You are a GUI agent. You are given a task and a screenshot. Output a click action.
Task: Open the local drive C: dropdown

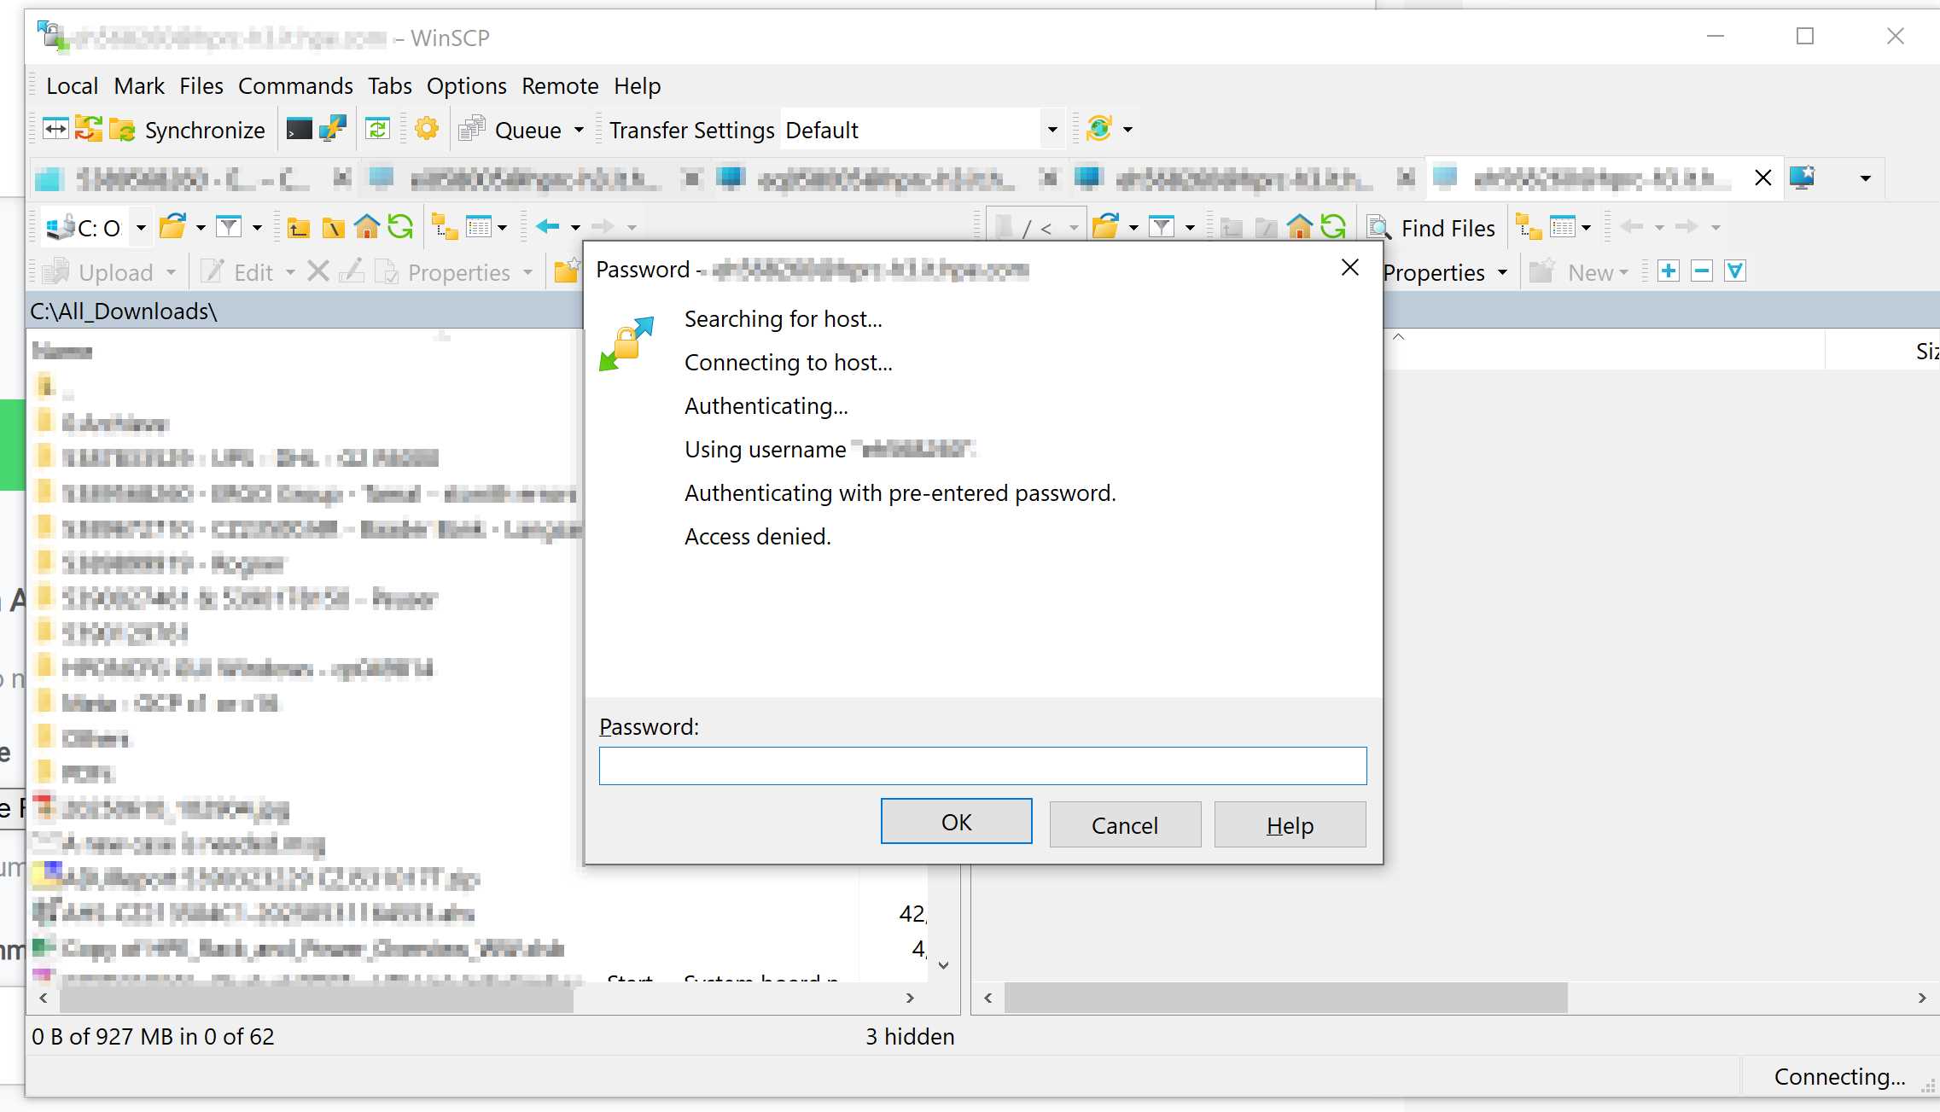(141, 228)
